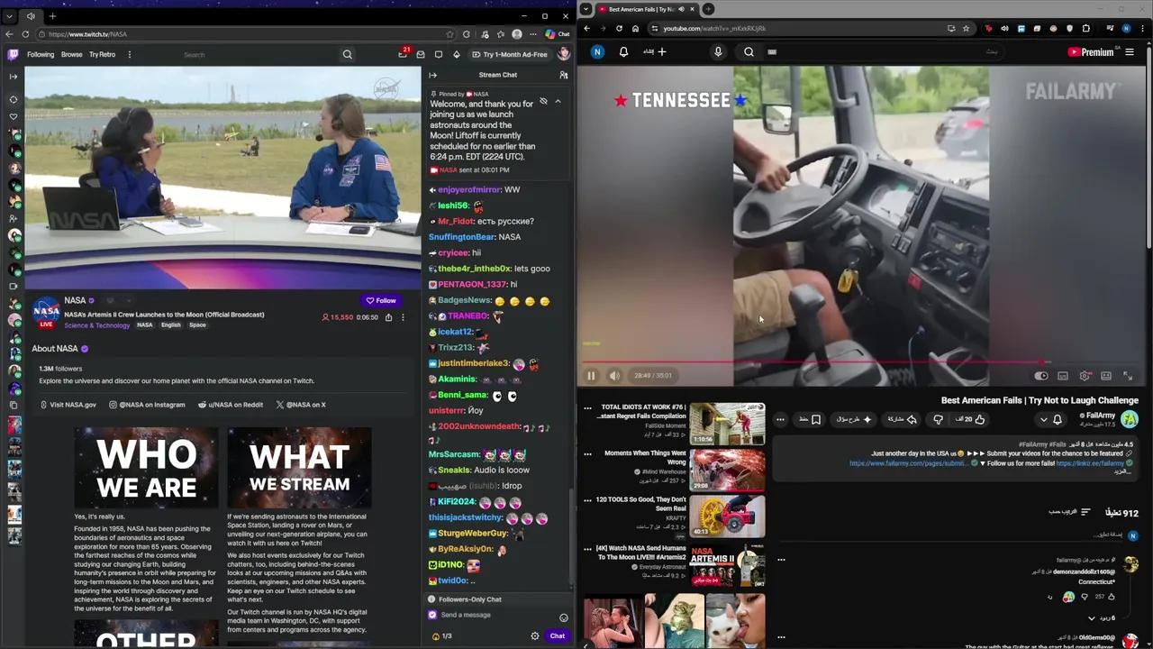This screenshot has width=1153, height=649.
Task: Open the FailArmy channel avatar
Action: pos(1130,419)
